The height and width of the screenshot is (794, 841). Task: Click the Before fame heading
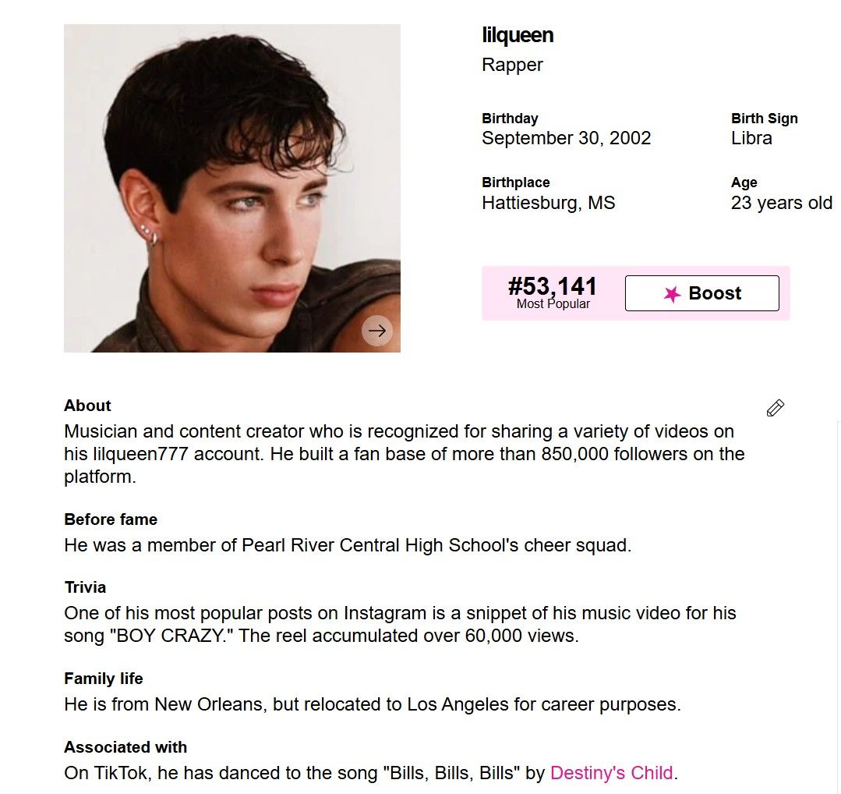[111, 519]
